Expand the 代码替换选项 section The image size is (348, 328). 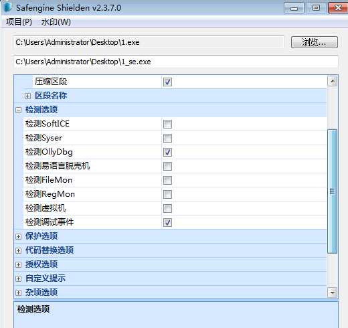click(19, 250)
